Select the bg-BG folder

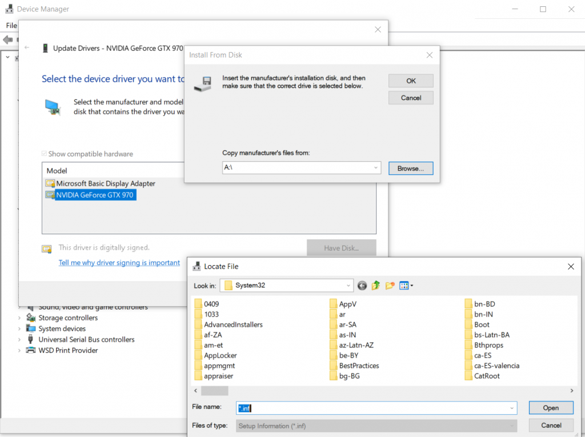344,376
